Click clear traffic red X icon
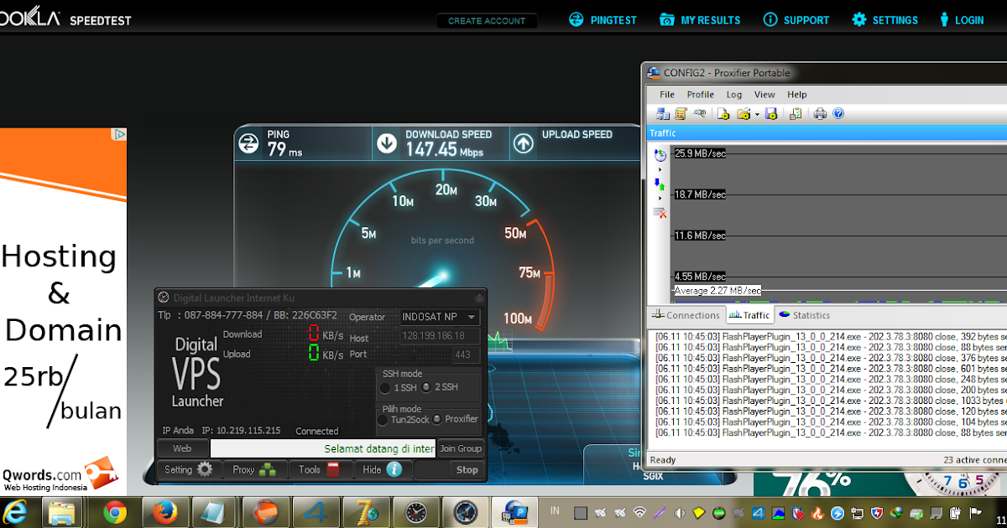1007x528 pixels. (x=660, y=213)
